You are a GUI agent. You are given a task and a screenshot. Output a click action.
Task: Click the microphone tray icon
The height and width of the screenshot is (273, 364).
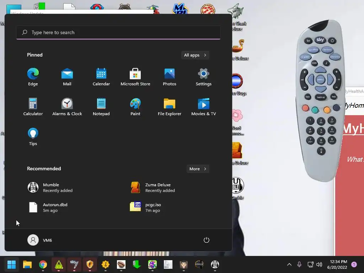point(299,264)
